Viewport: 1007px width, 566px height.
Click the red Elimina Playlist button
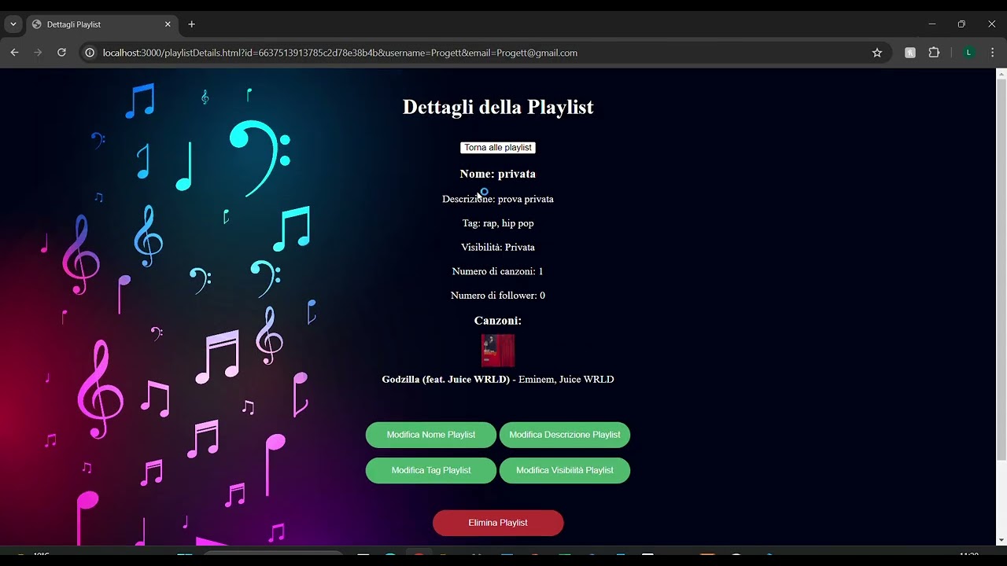(498, 523)
